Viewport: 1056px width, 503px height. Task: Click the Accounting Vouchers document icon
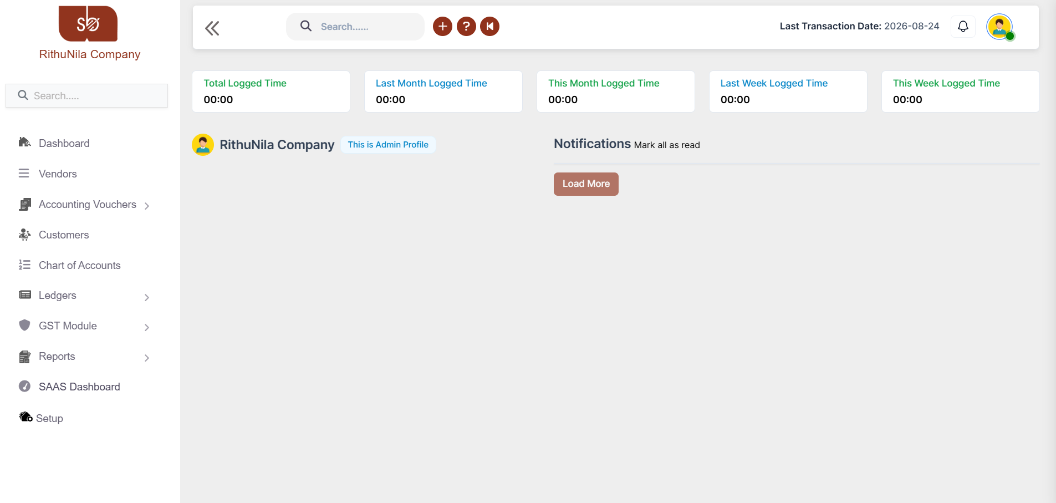tap(25, 204)
